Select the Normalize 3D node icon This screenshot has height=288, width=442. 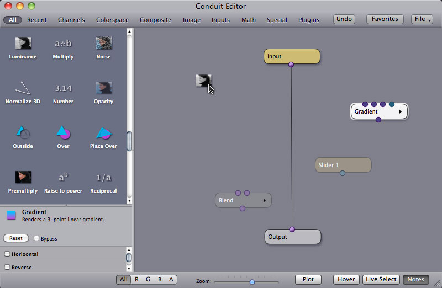point(23,88)
